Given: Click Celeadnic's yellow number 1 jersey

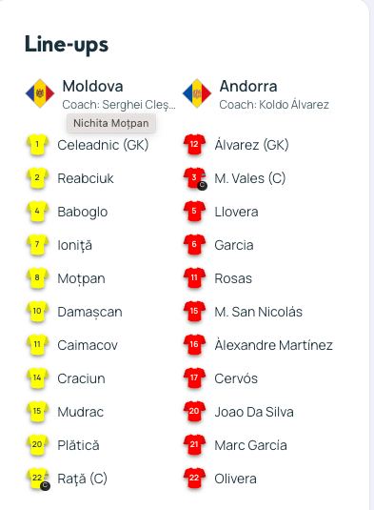Looking at the screenshot, I should 37,145.
